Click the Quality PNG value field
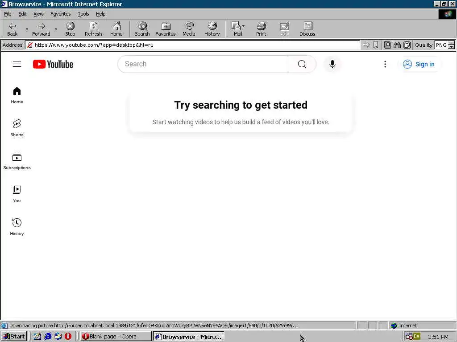This screenshot has width=457, height=342. 441,45
